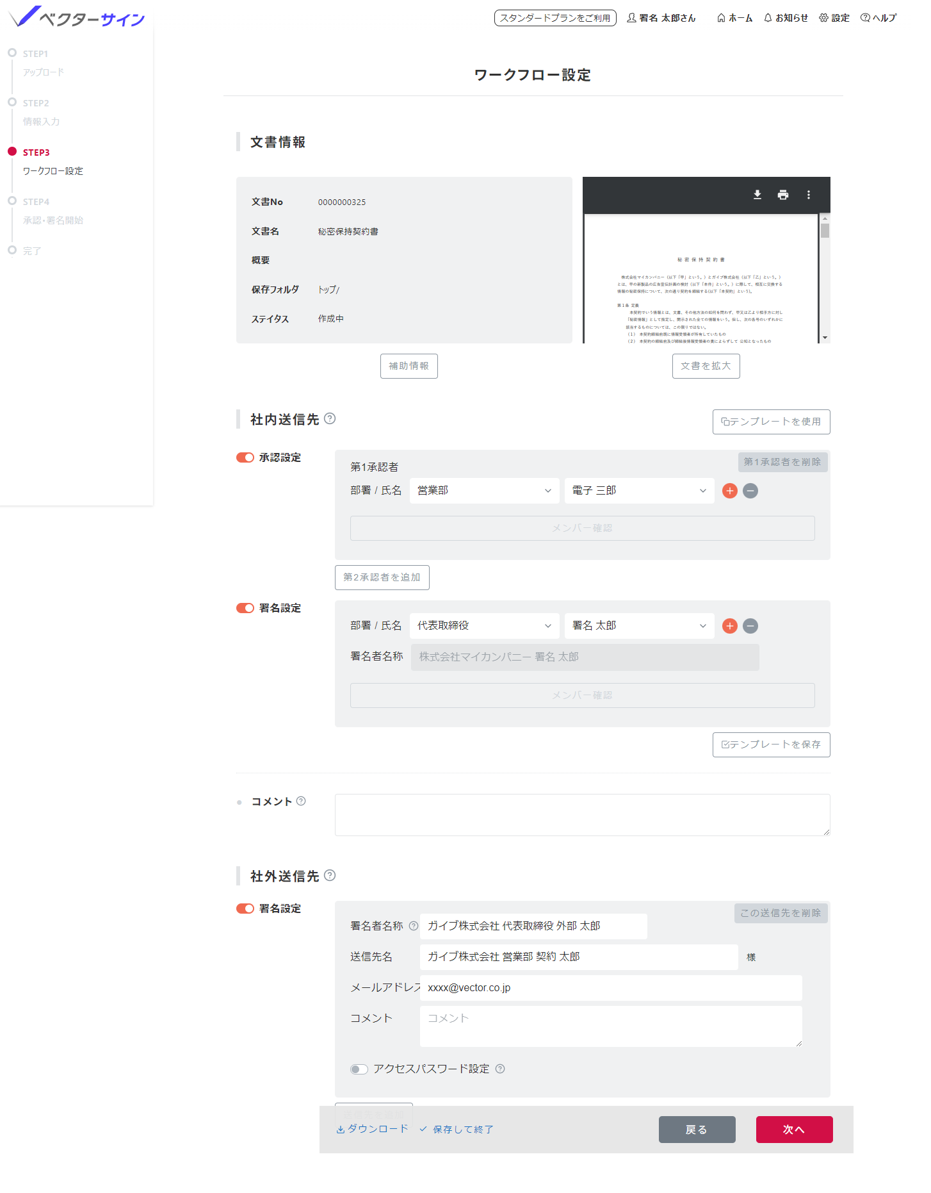Click メンバー確認 under internal 署名設定
Viewport: 931px width, 1193px height.
(x=583, y=695)
